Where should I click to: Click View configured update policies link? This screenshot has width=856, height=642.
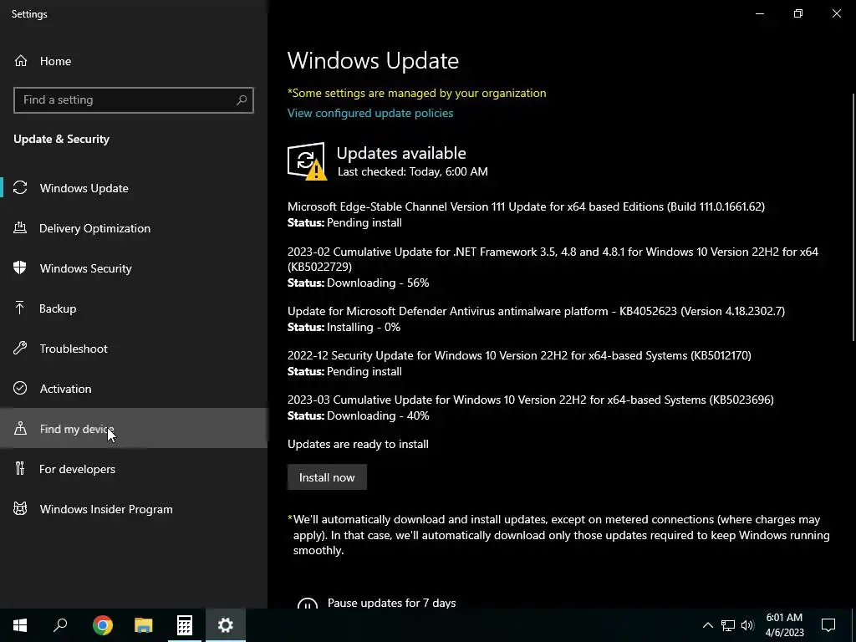click(370, 113)
